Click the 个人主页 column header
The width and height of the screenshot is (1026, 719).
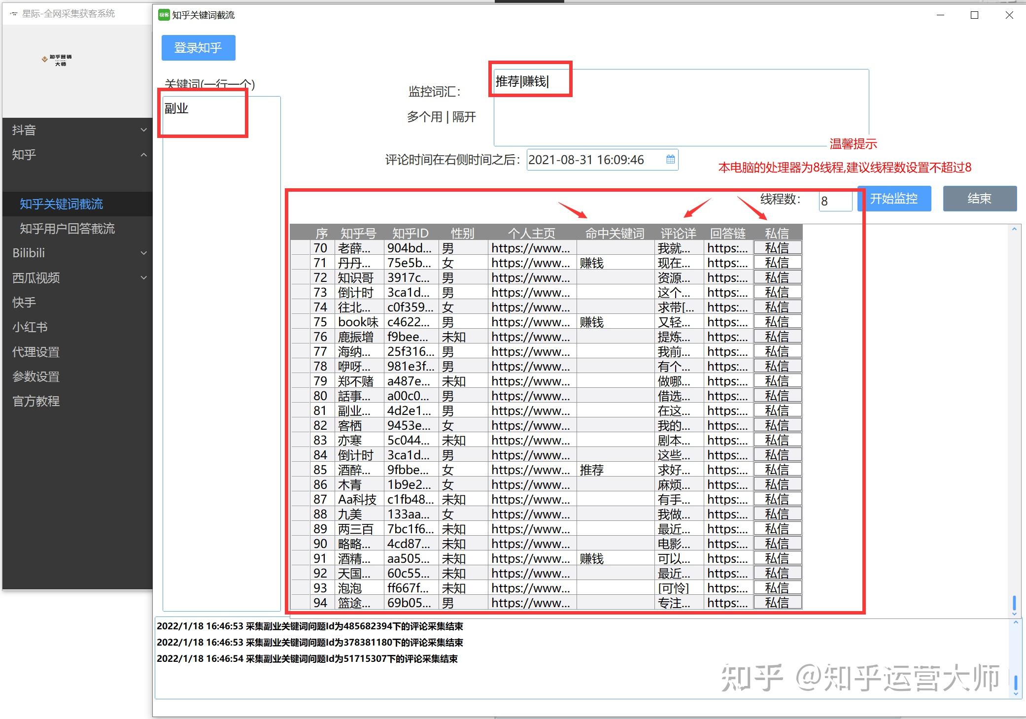pyautogui.click(x=532, y=233)
